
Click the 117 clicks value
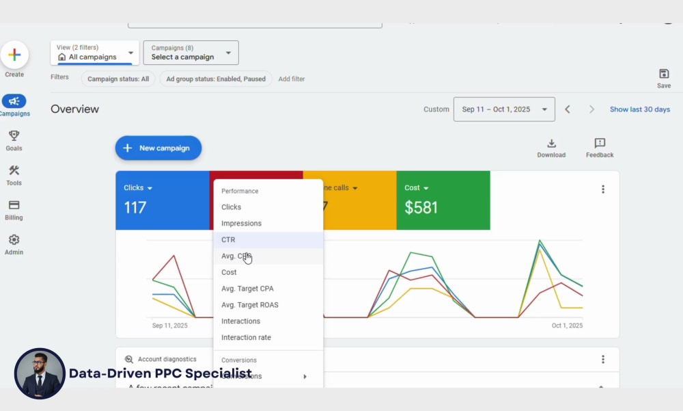coord(135,208)
